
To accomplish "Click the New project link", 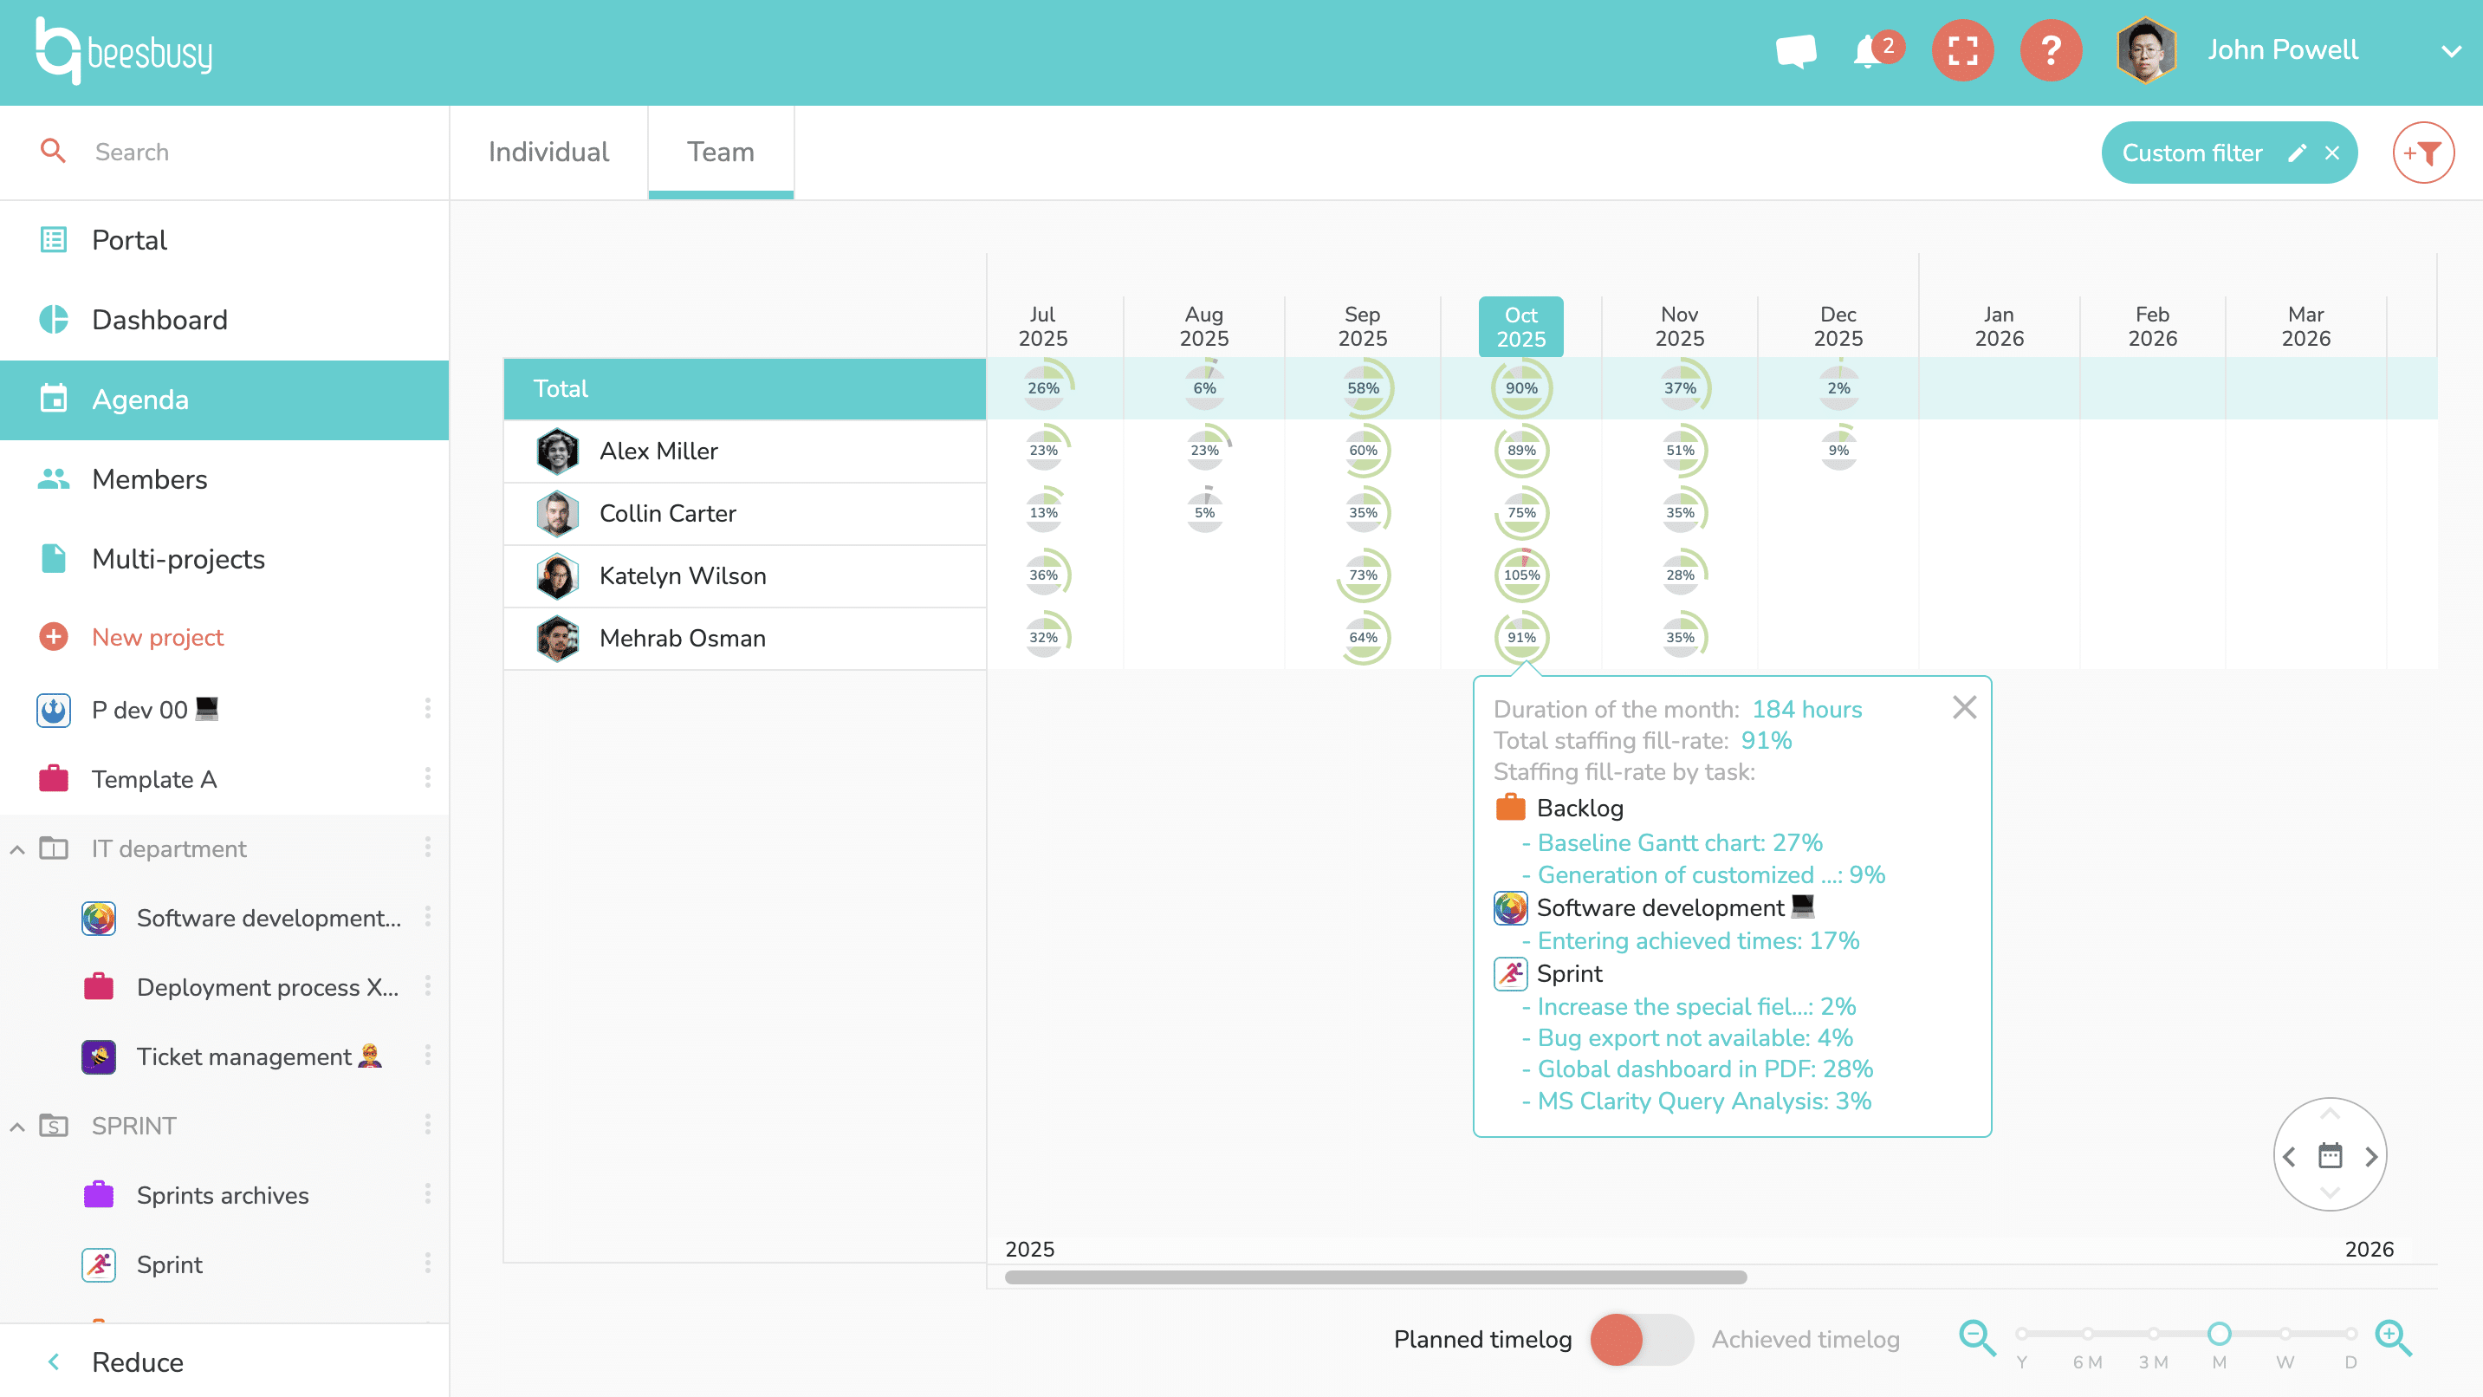I will tap(157, 637).
